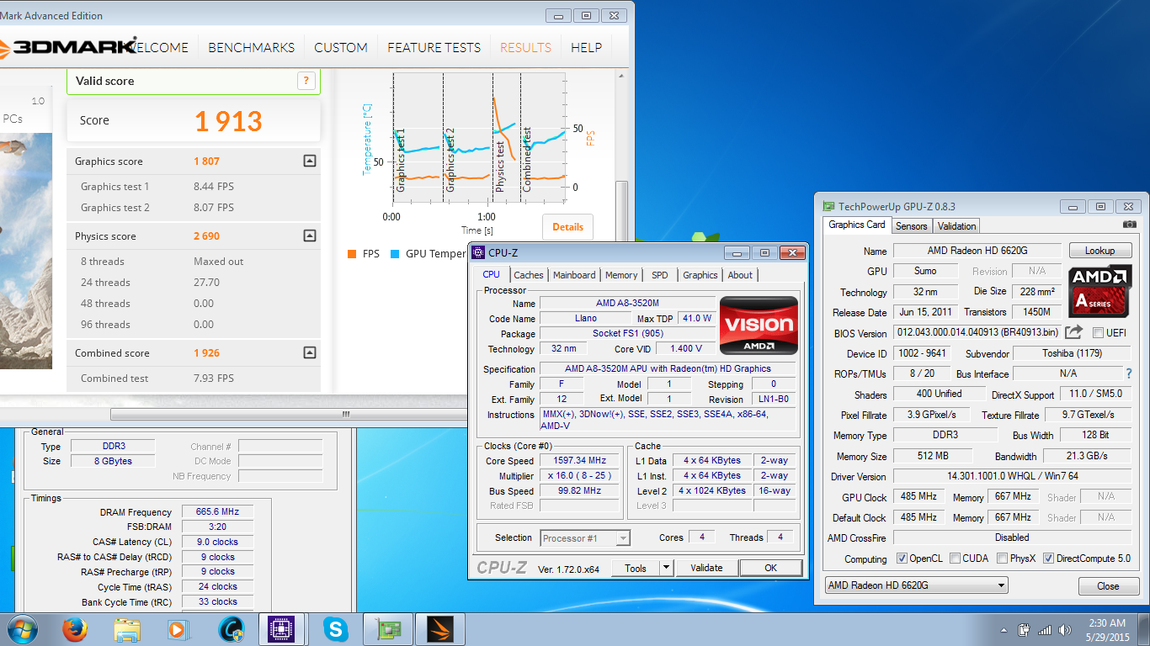
Task: Switch to the Mainboard tab in CPU-Z
Action: (574, 275)
